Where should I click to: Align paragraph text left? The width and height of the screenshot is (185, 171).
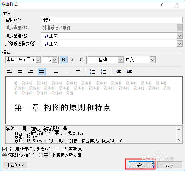tap(9, 72)
